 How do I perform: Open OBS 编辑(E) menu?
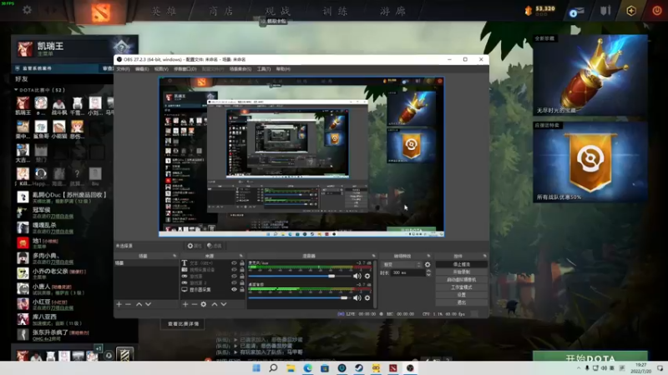[x=142, y=69]
